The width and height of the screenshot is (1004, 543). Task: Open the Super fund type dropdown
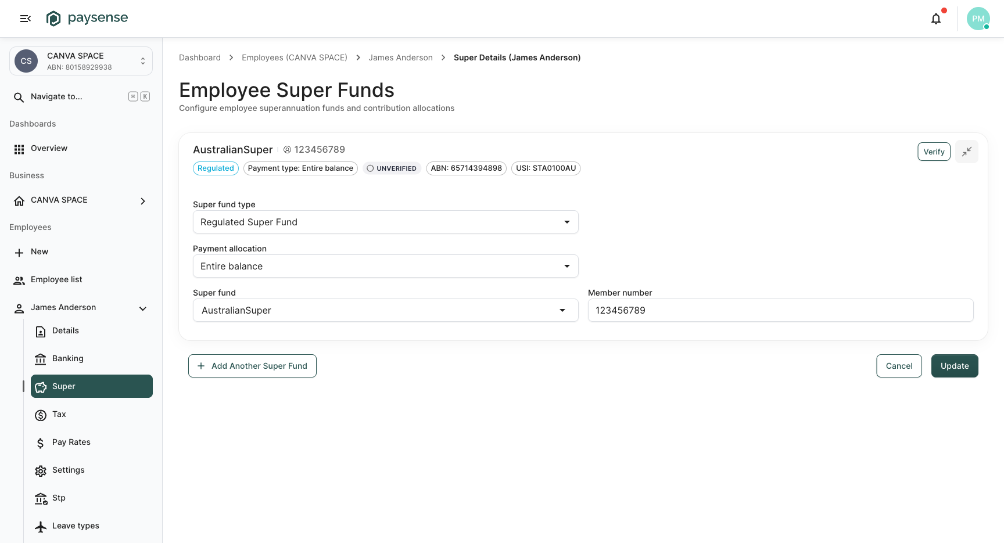coord(386,222)
